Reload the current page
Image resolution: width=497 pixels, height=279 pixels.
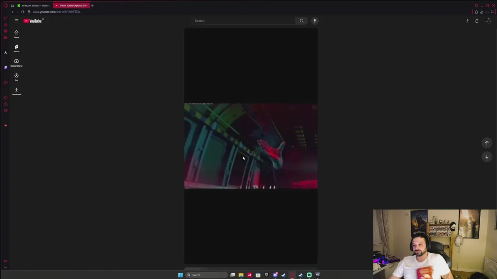pos(23,12)
